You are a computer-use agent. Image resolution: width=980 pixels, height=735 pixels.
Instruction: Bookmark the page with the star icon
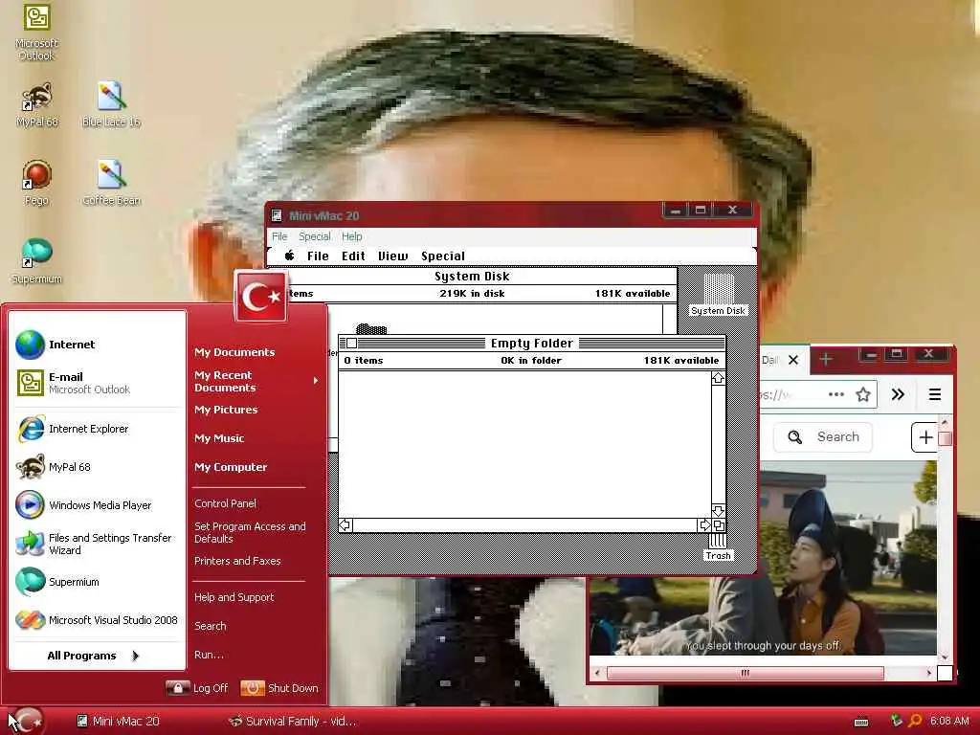pos(863,394)
